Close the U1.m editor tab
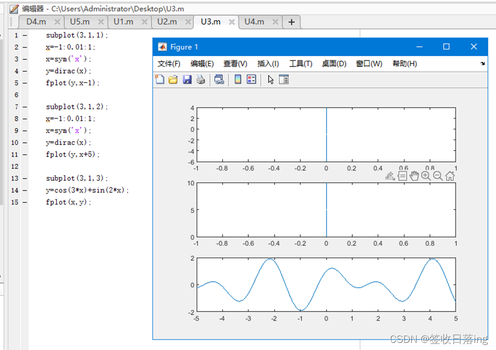Image resolution: width=496 pixels, height=350 pixels. pyautogui.click(x=144, y=22)
